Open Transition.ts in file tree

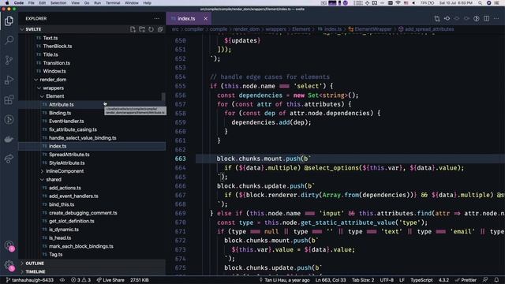point(56,63)
